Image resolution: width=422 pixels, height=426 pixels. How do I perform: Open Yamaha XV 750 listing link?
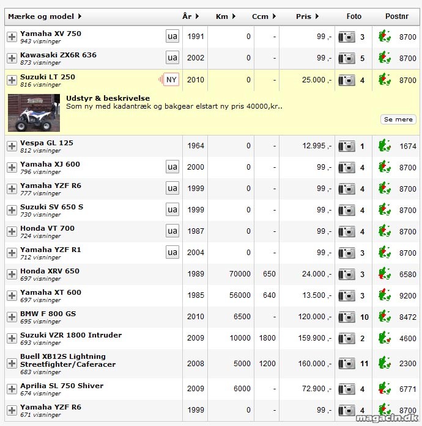[x=51, y=34]
